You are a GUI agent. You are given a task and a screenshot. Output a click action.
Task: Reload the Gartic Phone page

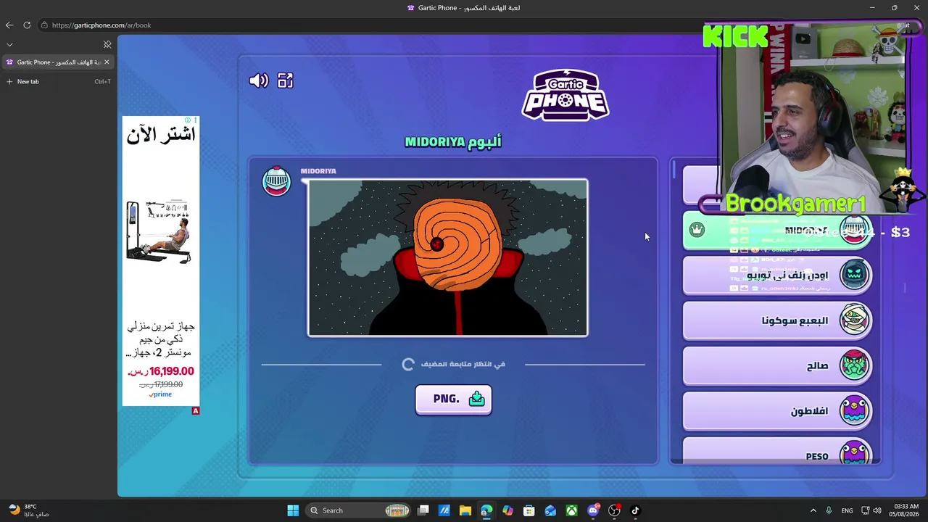27,25
